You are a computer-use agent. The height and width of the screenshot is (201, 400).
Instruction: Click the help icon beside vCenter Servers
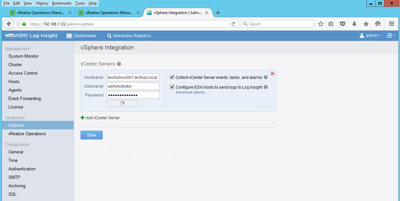tap(119, 64)
